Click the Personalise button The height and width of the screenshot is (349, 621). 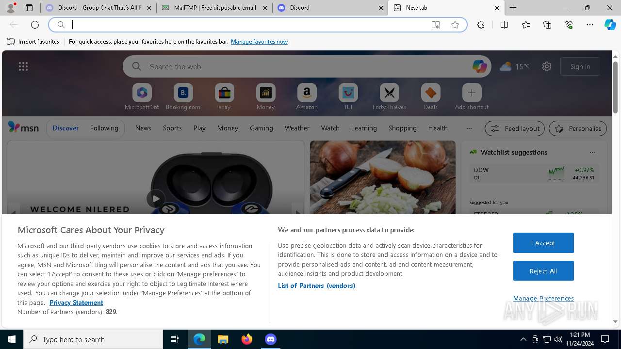[x=578, y=128]
